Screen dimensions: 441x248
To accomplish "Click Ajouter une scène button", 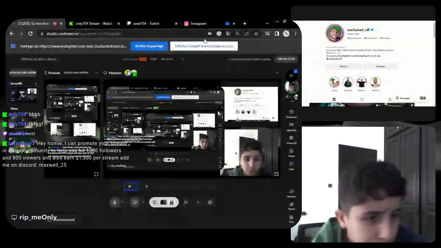I will 23,73.
